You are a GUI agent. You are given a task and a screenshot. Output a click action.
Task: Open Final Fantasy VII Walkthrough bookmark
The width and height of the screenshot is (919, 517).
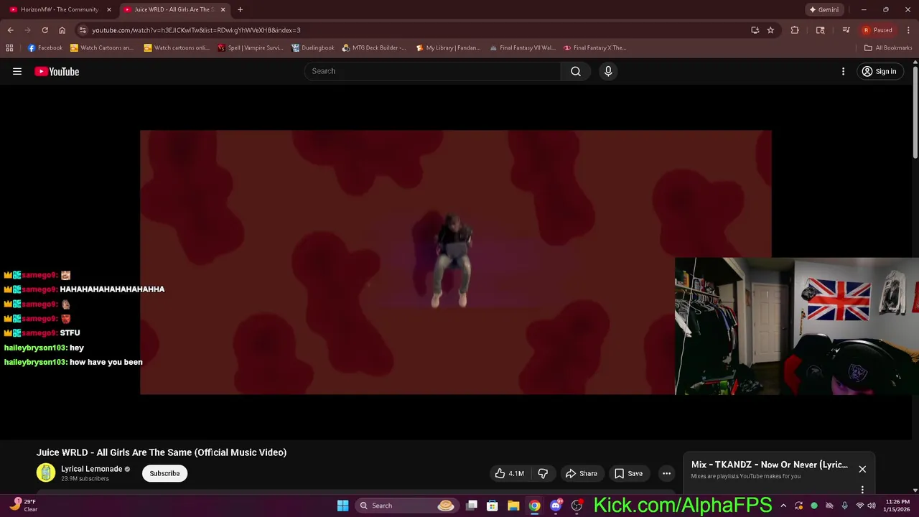(x=522, y=48)
